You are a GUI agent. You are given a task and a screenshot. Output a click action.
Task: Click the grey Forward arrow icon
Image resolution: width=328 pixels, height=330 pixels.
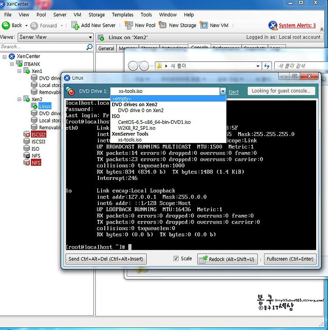pyautogui.click(x=34, y=25)
